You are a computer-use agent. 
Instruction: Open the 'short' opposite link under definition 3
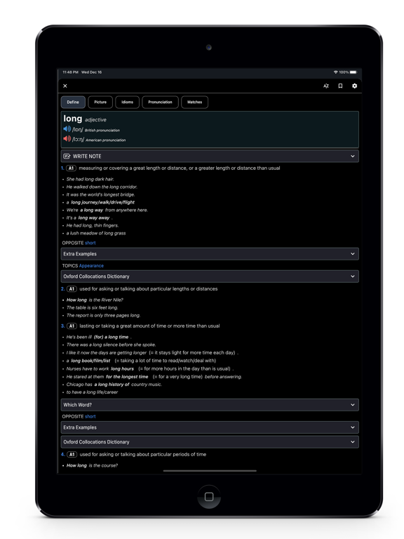click(90, 416)
